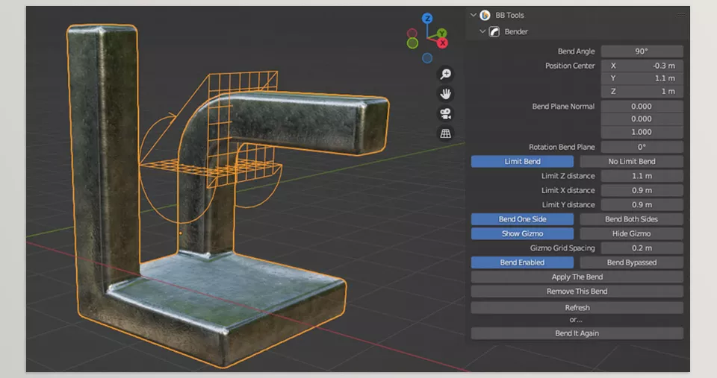Click the 'Gizmo Grid Spacing' label
This screenshot has width=717, height=378.
pyautogui.click(x=562, y=248)
